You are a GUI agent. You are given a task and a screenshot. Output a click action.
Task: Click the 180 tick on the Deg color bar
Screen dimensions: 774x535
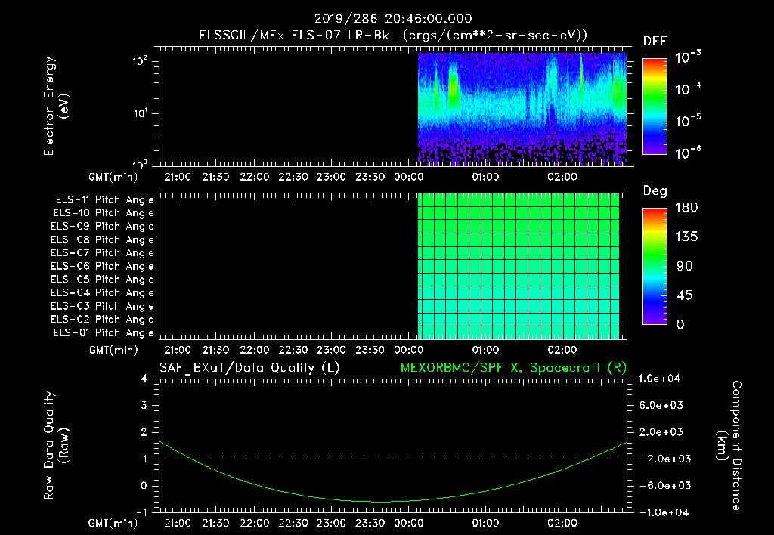[686, 208]
